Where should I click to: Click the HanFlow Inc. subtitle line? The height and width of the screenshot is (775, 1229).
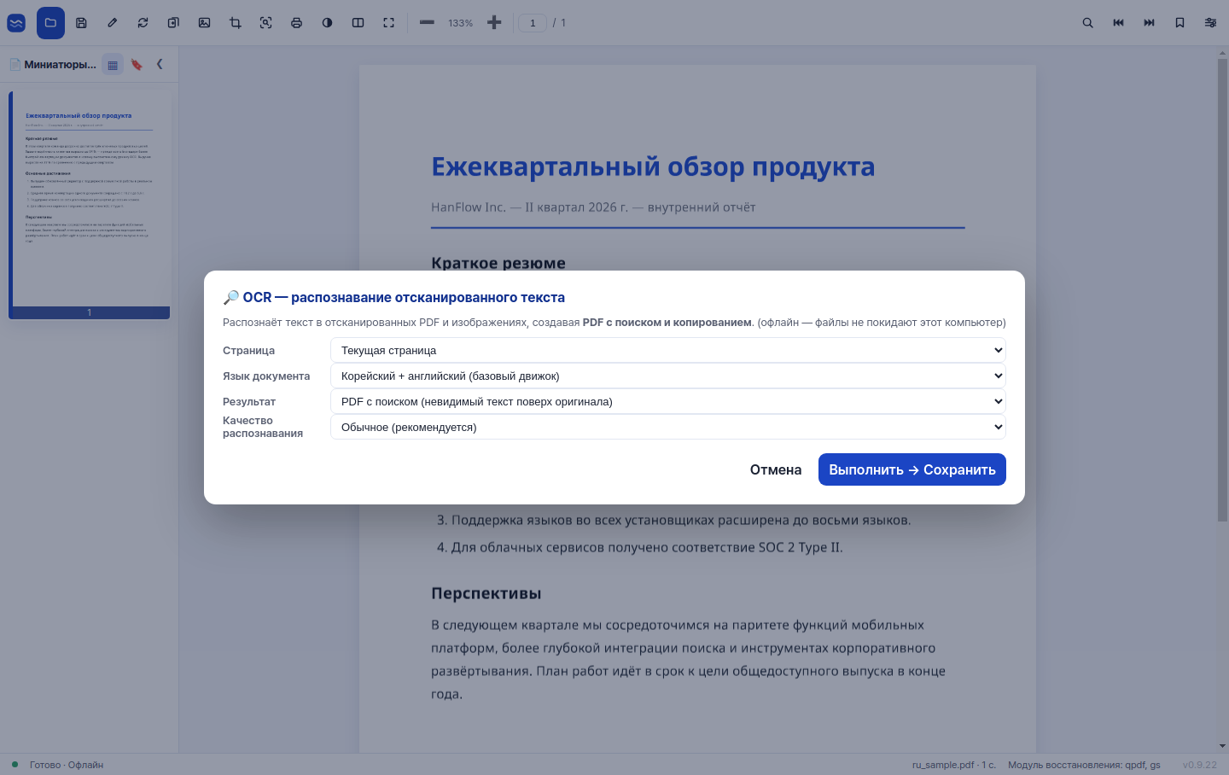pos(593,207)
